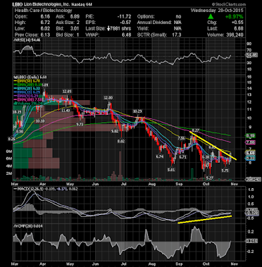This screenshot has width=262, height=267.
Task: Select the '5.81' low price label
Action: pos(171,170)
